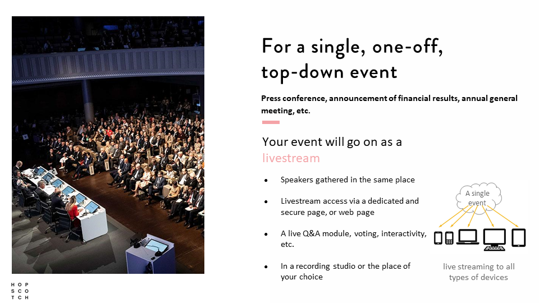Click 'Your event will go on as a' text
Screen dimensions: 539x303
(x=332, y=142)
